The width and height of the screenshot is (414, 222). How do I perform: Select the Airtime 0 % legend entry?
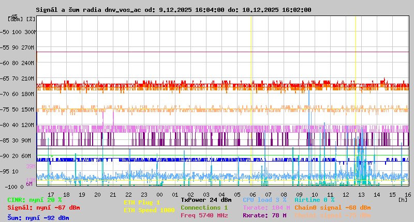coord(314,200)
